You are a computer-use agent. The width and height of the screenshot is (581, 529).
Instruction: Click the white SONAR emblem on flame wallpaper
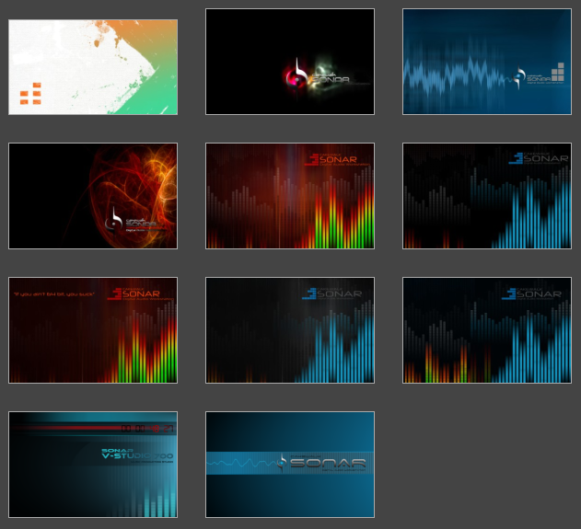click(x=116, y=220)
